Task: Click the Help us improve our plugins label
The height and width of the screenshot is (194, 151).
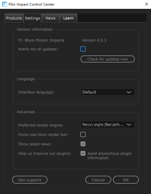Action: (x=45, y=154)
